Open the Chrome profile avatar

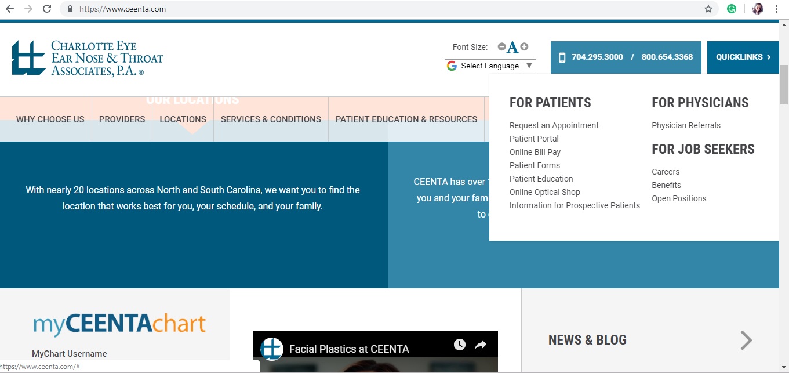coord(758,9)
